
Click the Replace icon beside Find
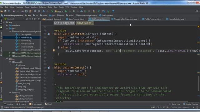tap(39, 11)
